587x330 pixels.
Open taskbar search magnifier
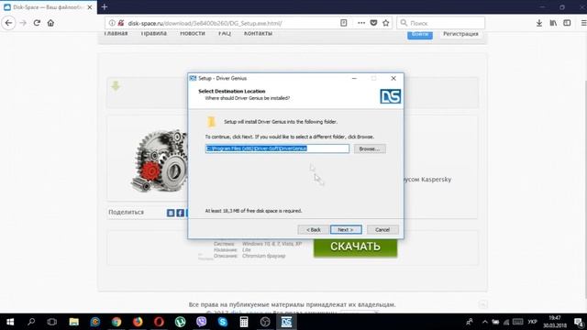(x=31, y=322)
